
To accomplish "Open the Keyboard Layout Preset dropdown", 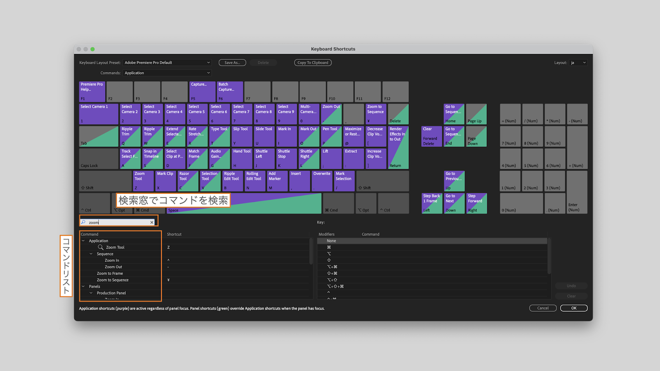I will (167, 63).
